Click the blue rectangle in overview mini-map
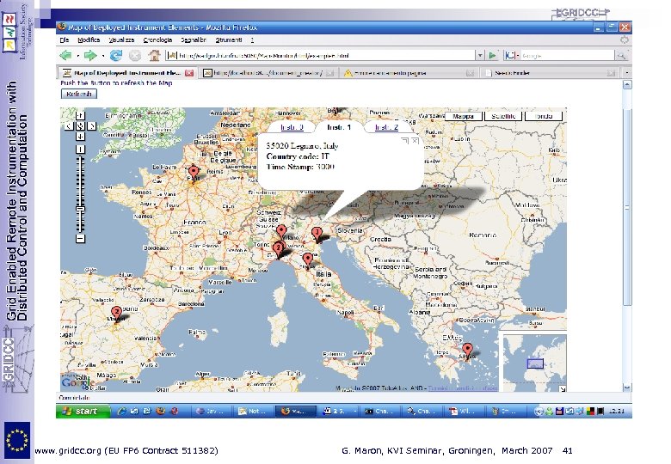Screen dimensions: 671x464 pos(535,363)
